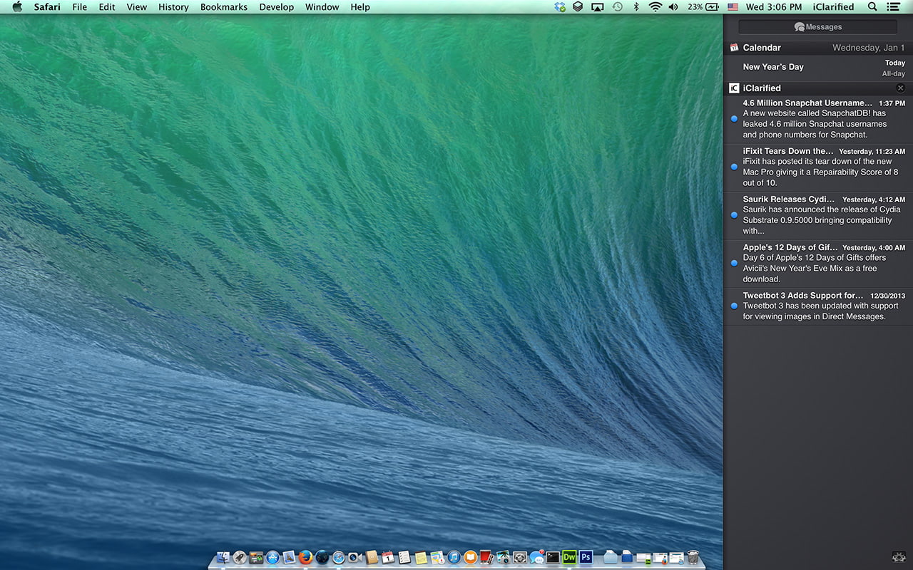Screen dimensions: 913x570
Task: Open the Trash in the Dock
Action: coord(693,557)
